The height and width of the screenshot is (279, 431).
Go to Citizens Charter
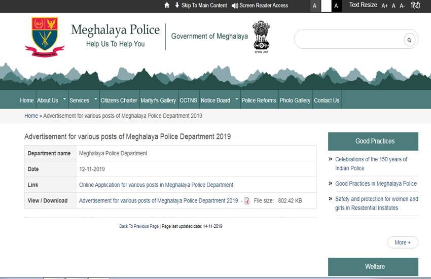coord(119,100)
